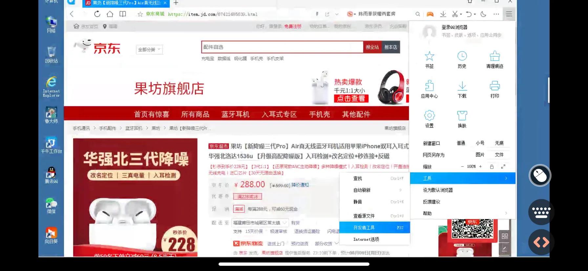Open the 所有商品 store navigation link
The image size is (588, 271).
pyautogui.click(x=195, y=114)
